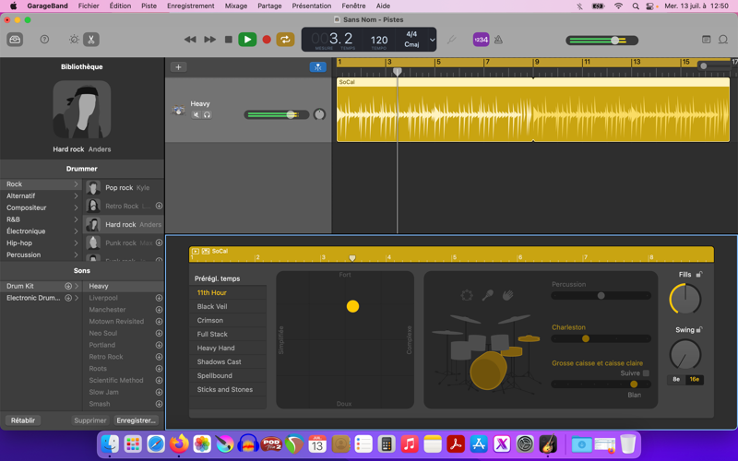The height and width of the screenshot is (461, 738).
Task: Mute the Heavy track
Action: point(196,114)
